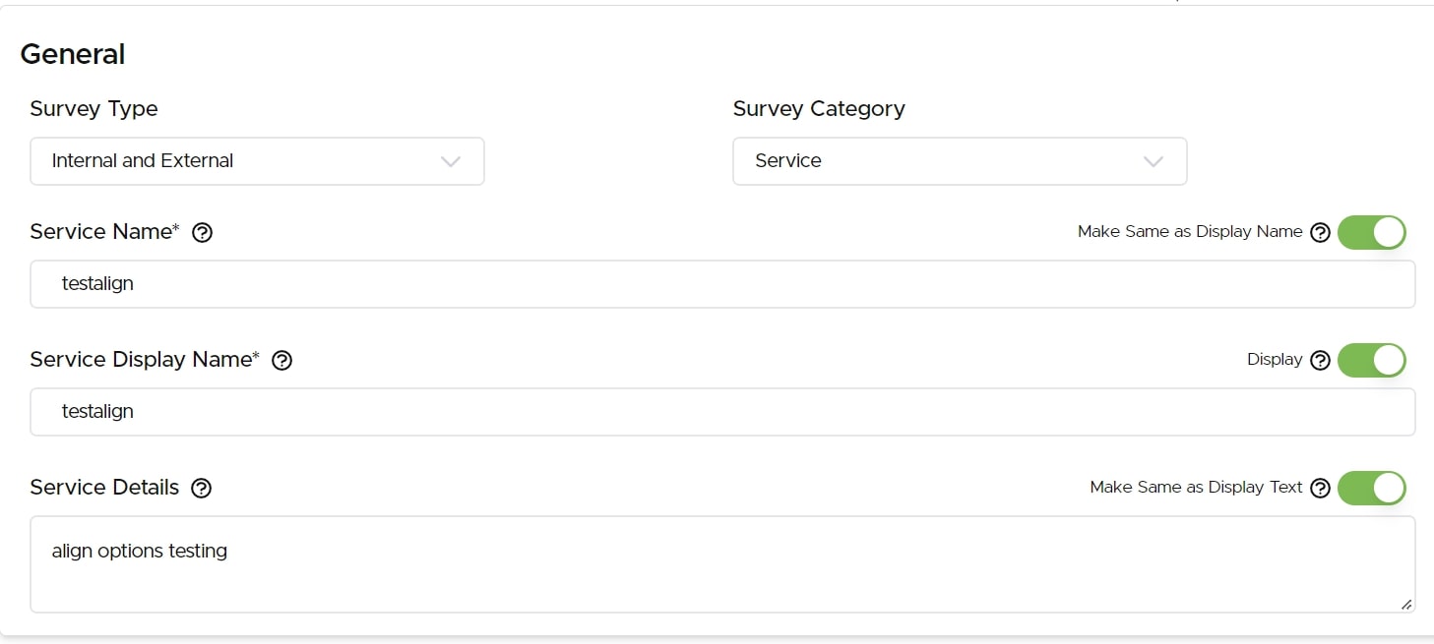This screenshot has width=1434, height=644.
Task: Open the Survey Type dropdown
Action: click(x=257, y=161)
